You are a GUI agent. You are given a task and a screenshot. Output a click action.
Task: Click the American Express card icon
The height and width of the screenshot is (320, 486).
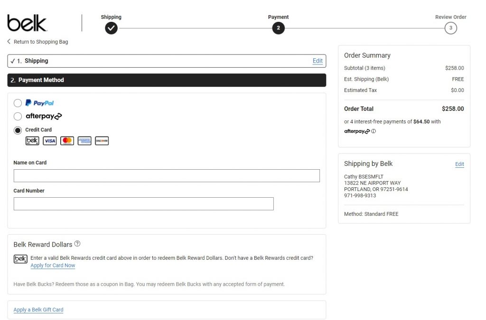coord(84,141)
